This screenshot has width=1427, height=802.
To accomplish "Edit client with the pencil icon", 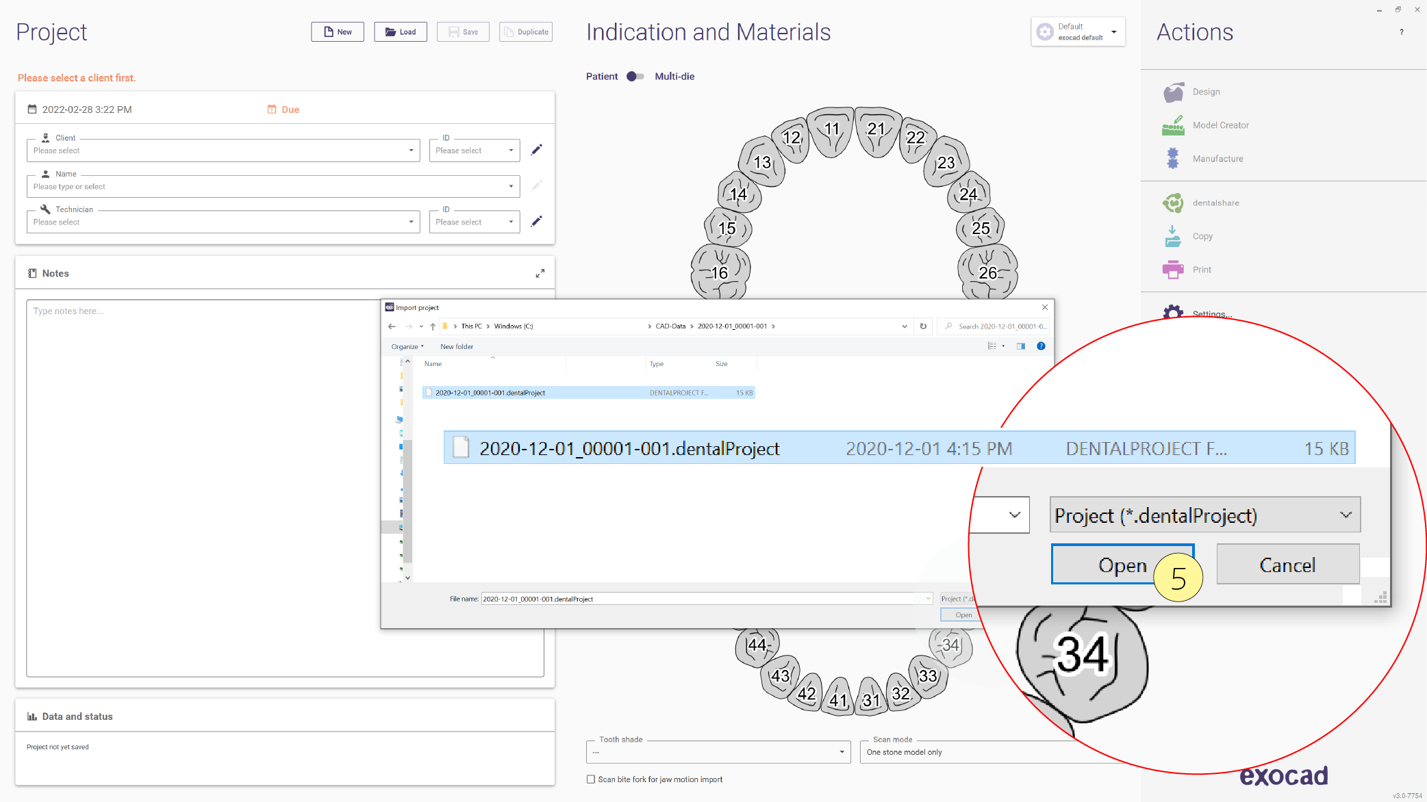I will coord(537,150).
